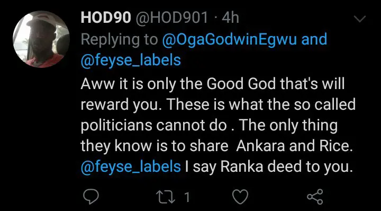381x211 pixels.
Task: Share the tweet via share icon
Action: pyautogui.click(x=315, y=196)
